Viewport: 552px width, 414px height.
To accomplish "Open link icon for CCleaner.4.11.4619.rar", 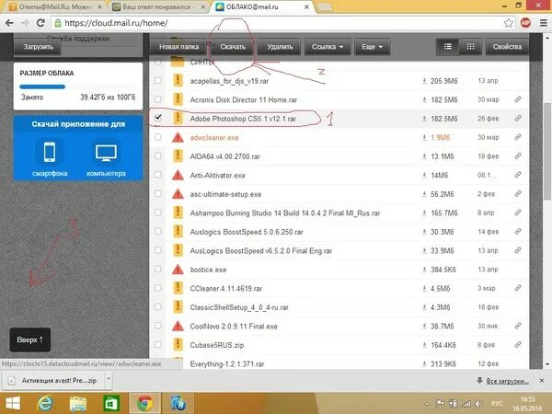I will pyautogui.click(x=517, y=288).
